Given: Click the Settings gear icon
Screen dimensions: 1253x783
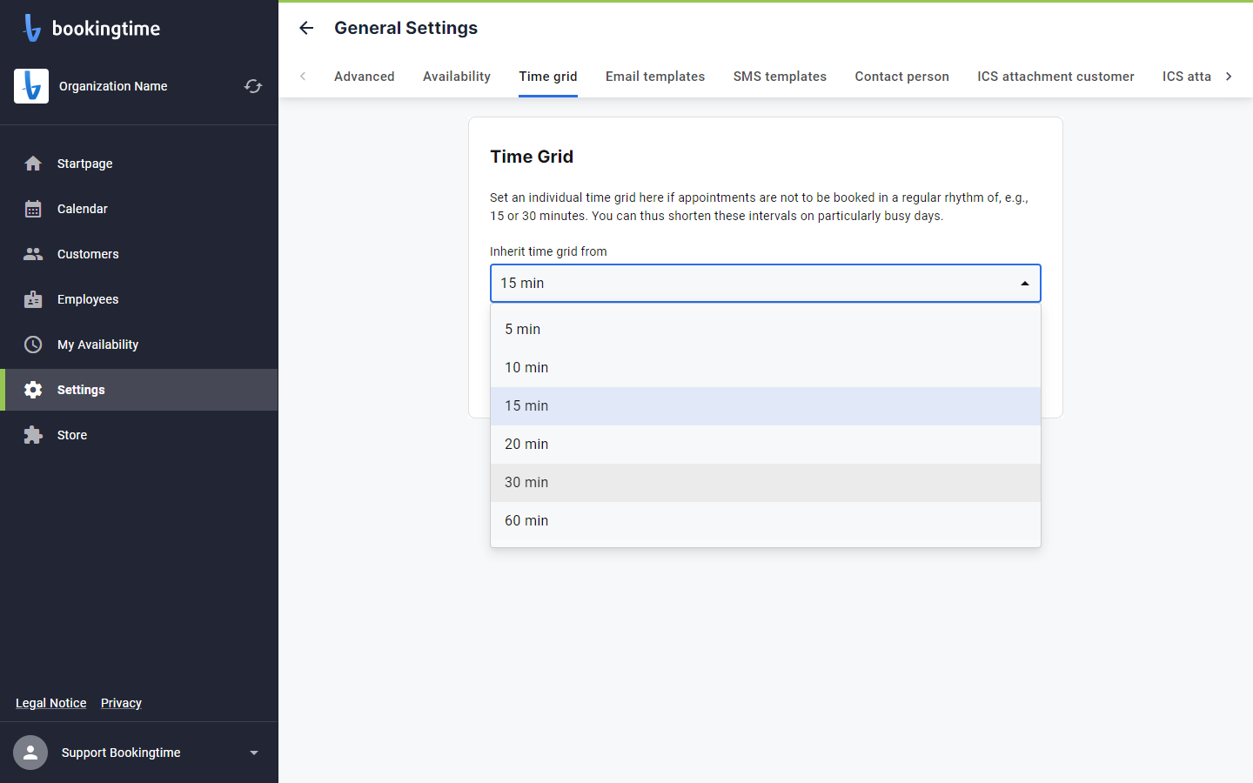Looking at the screenshot, I should point(33,390).
